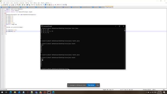The width and height of the screenshot is (167, 94).
Task: Open the Edit menu
Action: click(4, 3)
